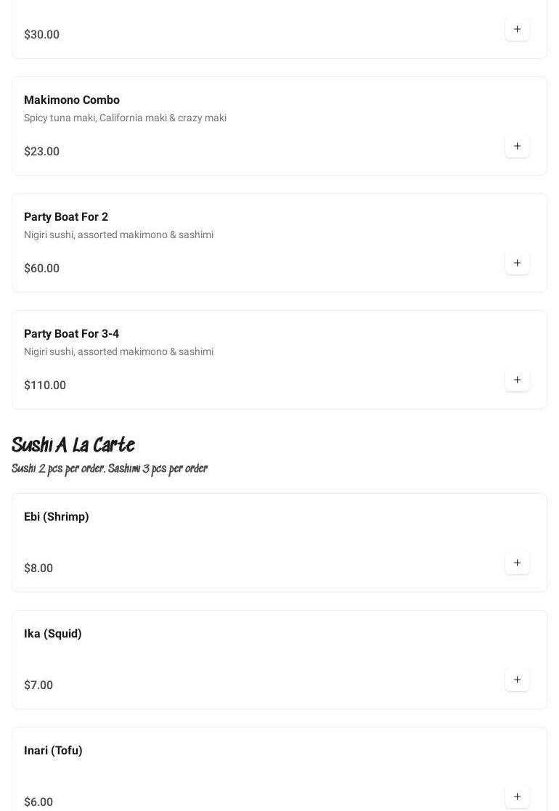Add Makimono Combo to order
This screenshot has height=811, width=559.
517,147
